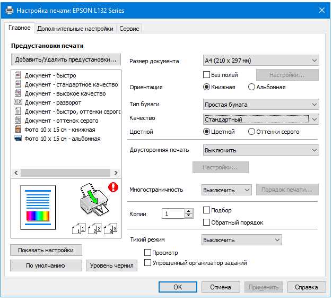
Task: Click the 'Копии' number input field
Action: (173, 213)
